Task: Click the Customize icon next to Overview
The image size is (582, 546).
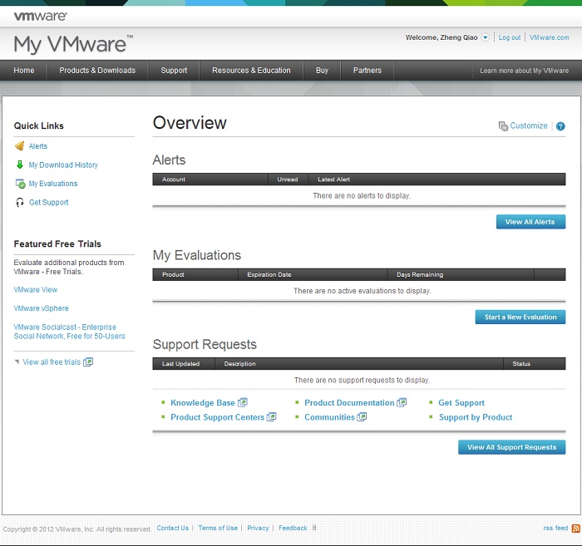Action: (503, 126)
